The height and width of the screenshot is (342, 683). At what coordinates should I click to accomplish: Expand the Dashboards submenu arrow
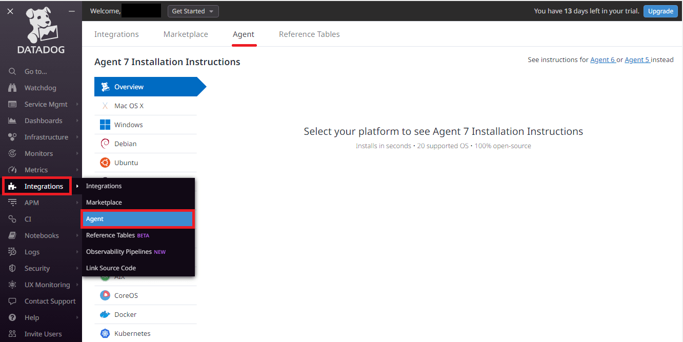(77, 120)
